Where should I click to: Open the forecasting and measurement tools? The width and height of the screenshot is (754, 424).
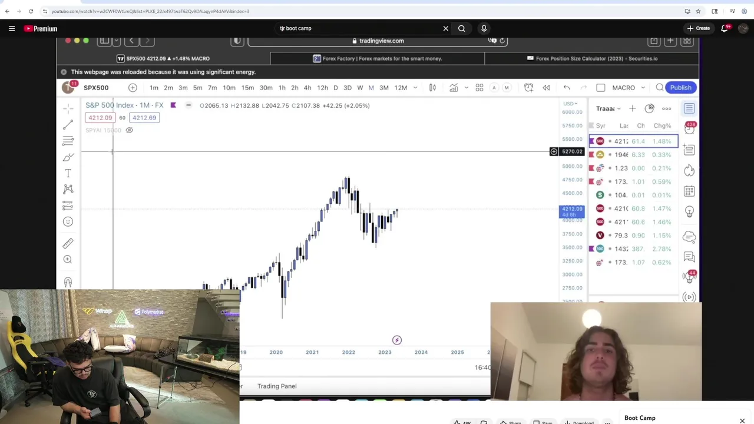[68, 206]
